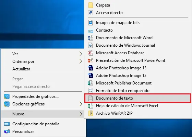This screenshot has width=192, height=137.
Task: Click the Acceso directo shortcut icon
Action: click(x=91, y=13)
